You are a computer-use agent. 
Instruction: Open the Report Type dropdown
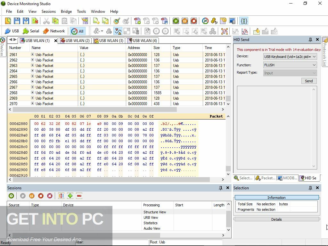click(290, 73)
